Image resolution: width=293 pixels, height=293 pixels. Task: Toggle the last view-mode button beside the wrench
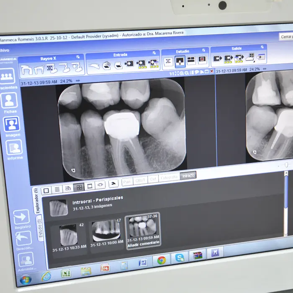tap(100, 185)
